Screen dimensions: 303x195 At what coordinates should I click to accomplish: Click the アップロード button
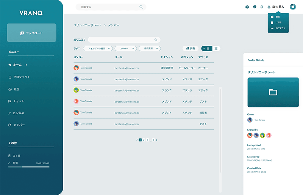(x=31, y=33)
